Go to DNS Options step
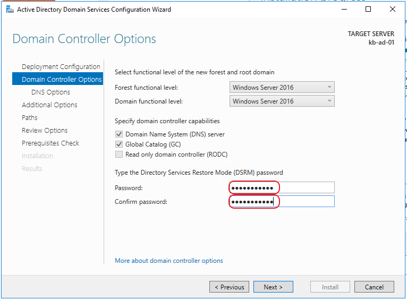407x300 pixels. click(x=50, y=92)
